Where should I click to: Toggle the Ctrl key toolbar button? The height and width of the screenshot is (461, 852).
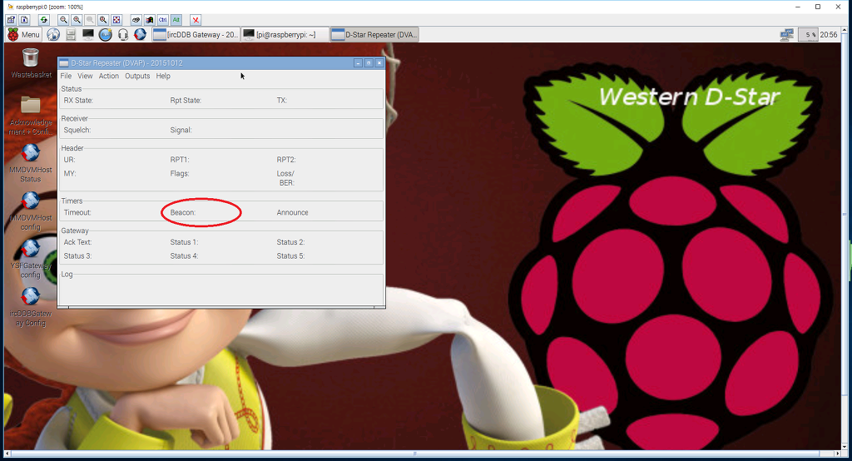pos(162,20)
